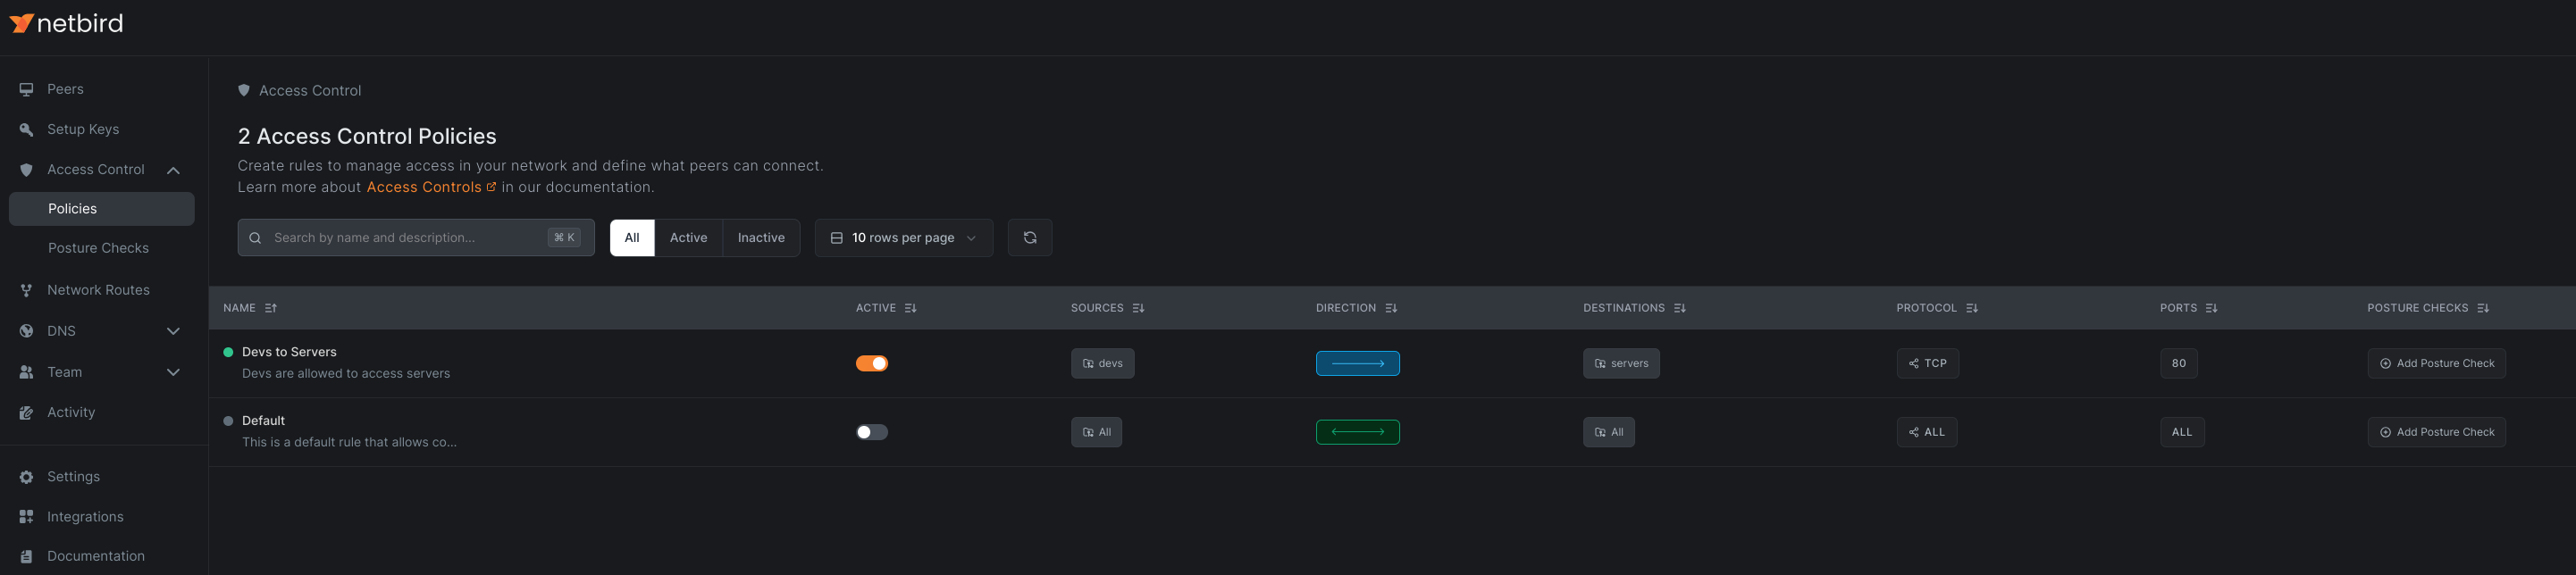This screenshot has width=2576, height=575.
Task: Click the Integrations grid icon
Action: tap(27, 517)
